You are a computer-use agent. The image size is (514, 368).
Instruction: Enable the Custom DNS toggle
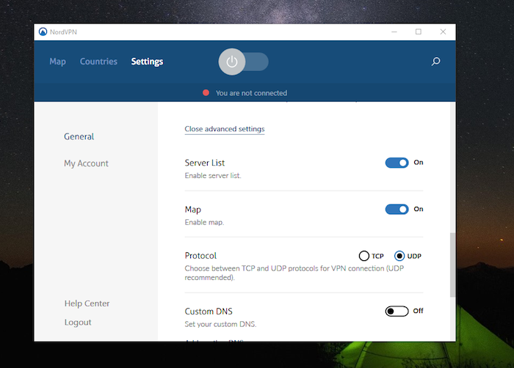[397, 311]
